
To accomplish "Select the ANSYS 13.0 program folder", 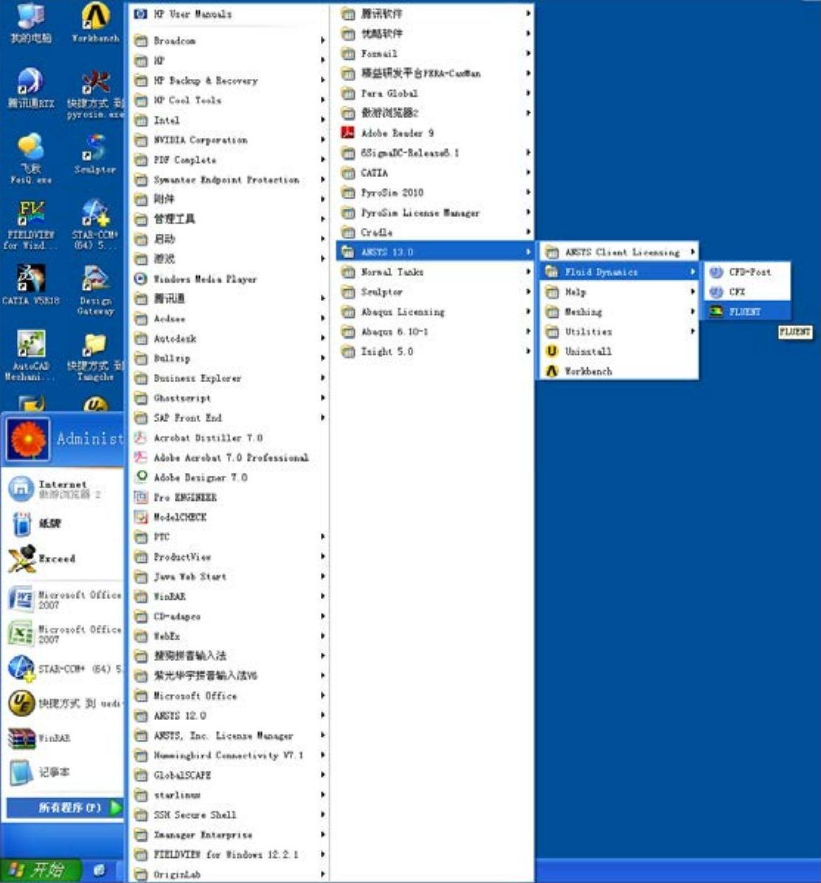I will [x=434, y=252].
